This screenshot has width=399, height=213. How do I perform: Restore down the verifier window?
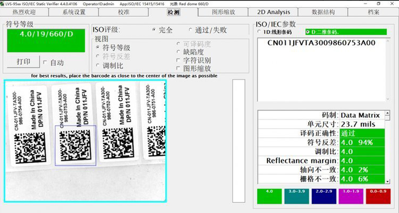379,3
